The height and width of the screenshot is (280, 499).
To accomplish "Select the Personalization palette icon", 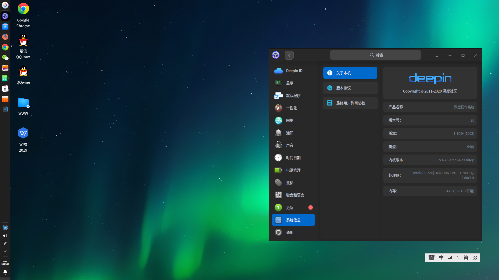I will click(278, 108).
